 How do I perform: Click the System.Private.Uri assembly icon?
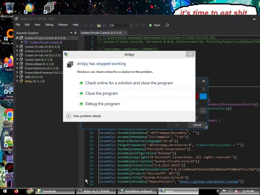(21, 46)
